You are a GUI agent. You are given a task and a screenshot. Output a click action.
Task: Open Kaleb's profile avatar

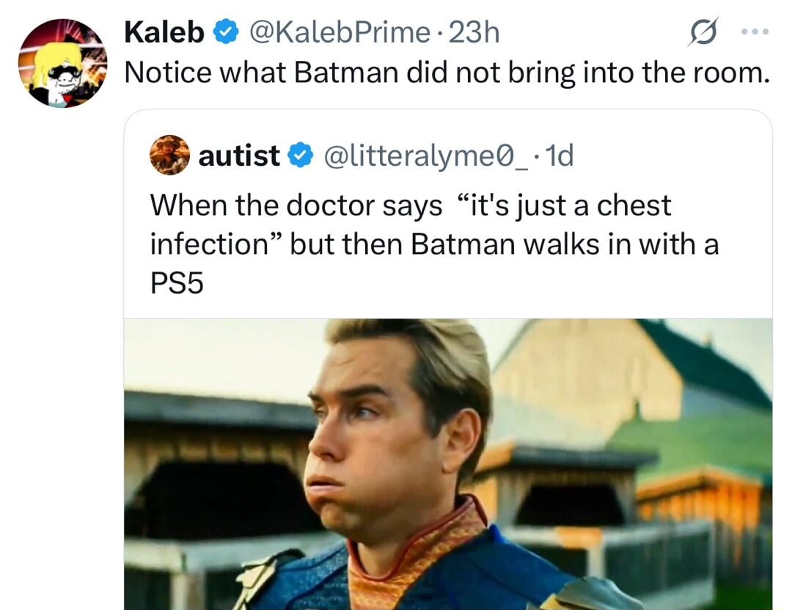[62, 63]
